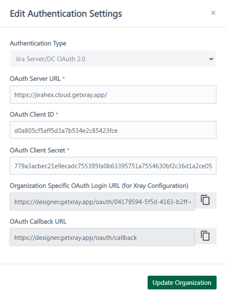Screen dimensions: 227x299
Task: Click inside the OAuth Client ID field
Action: pyautogui.click(x=113, y=130)
